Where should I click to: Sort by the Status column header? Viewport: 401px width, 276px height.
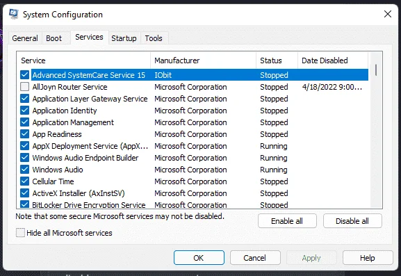pos(277,60)
